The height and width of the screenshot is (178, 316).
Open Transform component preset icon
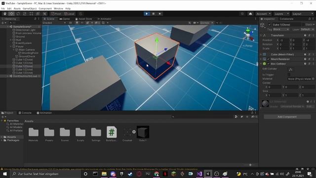point(309,35)
